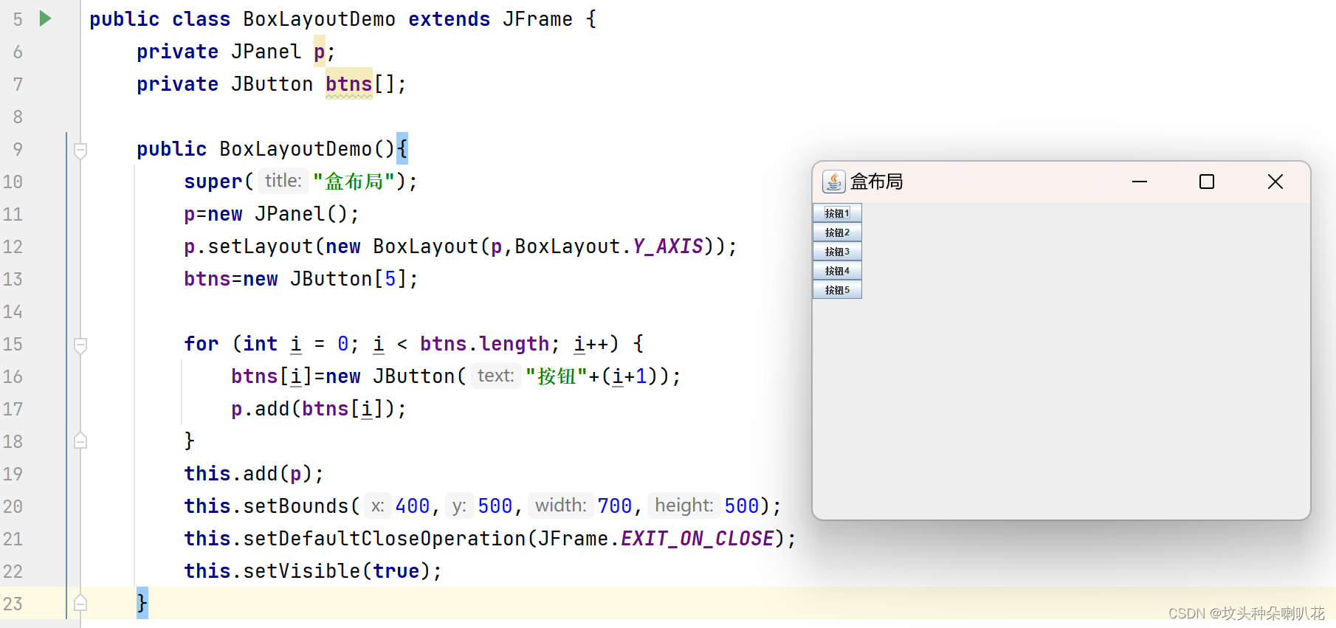Maximize the 盒布局 window

[1207, 182]
